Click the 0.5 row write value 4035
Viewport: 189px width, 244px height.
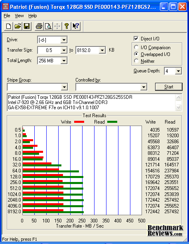click(155, 130)
